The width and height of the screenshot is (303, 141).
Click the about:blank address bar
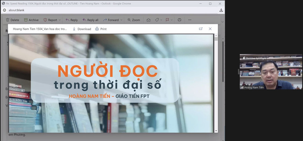pyautogui.click(x=101, y=10)
